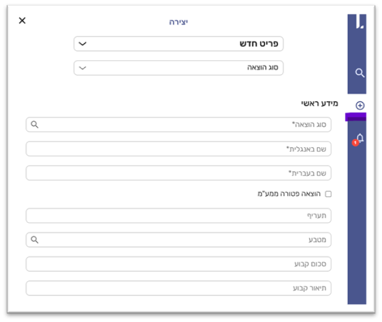Click into the 'מטבע' lookup field
382x322 pixels.
pyautogui.click(x=185, y=240)
